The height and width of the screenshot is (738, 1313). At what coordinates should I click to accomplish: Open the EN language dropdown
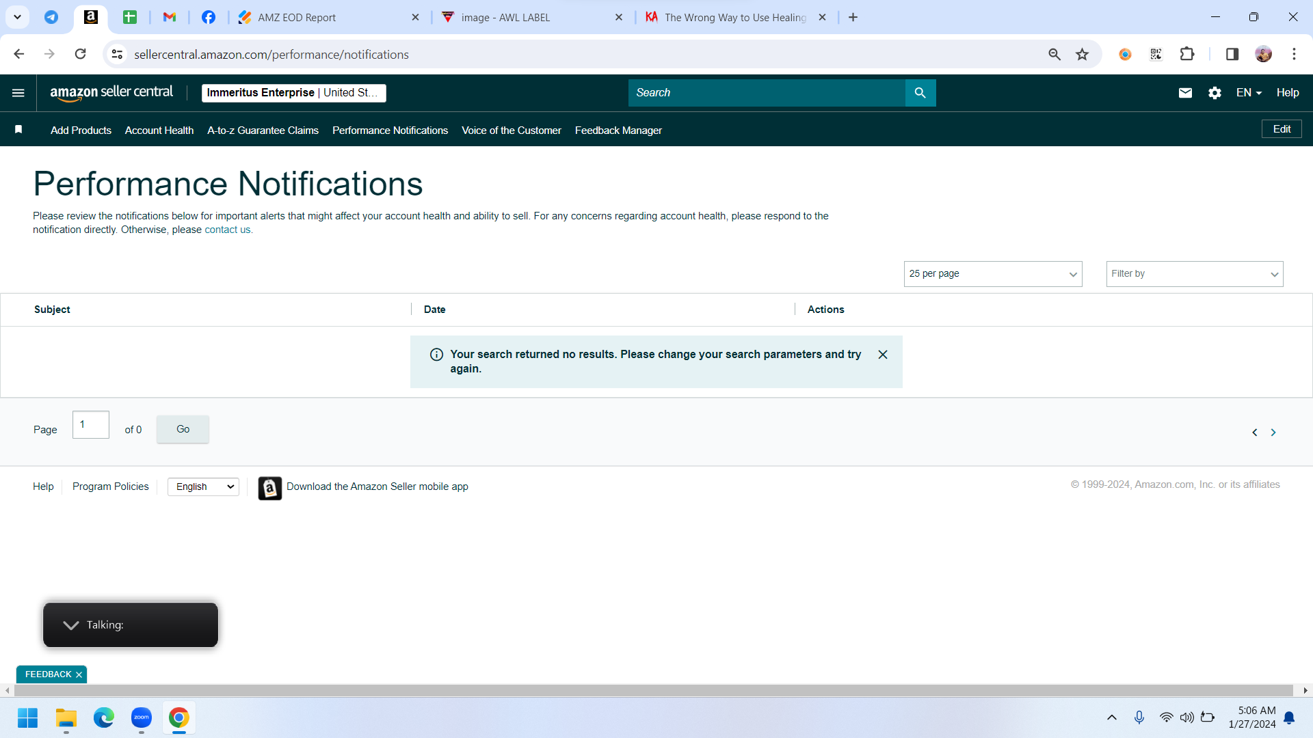pyautogui.click(x=1249, y=93)
